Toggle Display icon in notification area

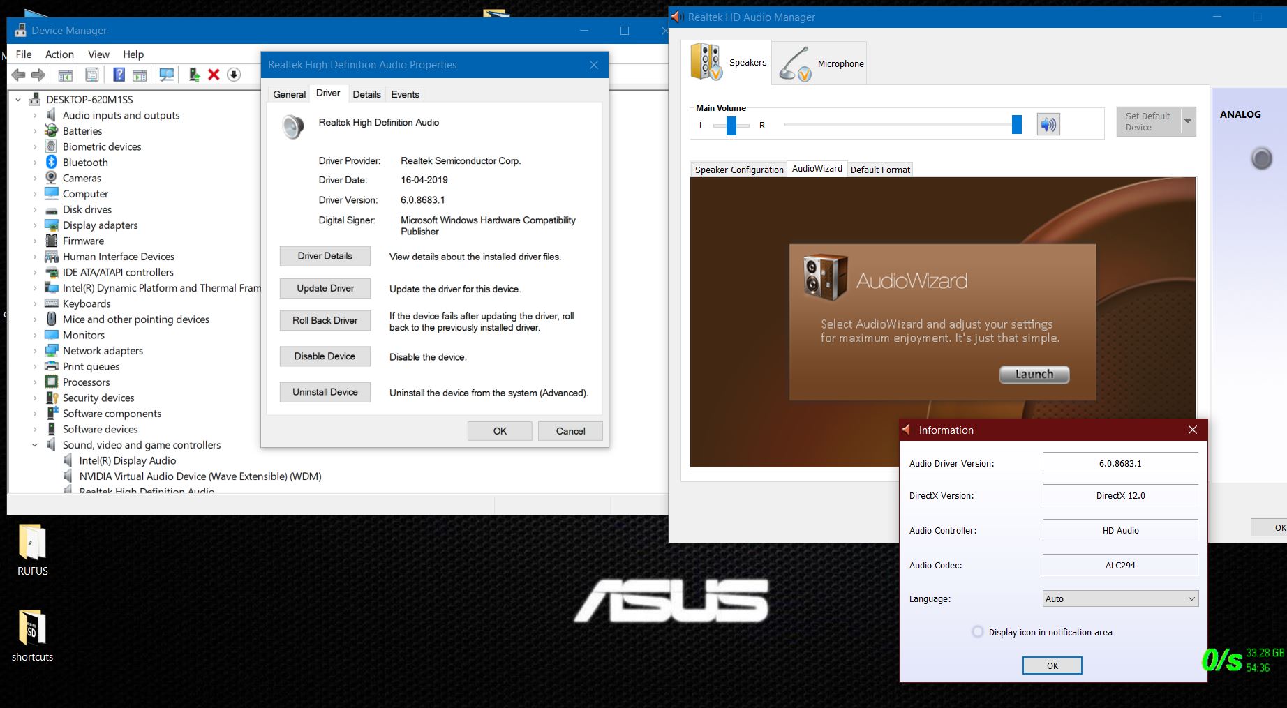click(978, 632)
